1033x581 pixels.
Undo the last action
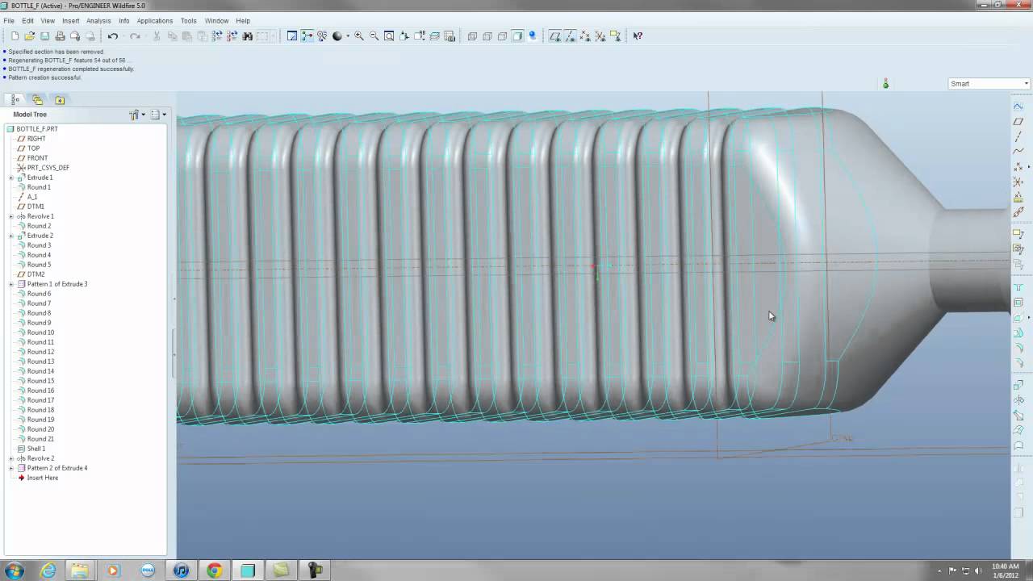(x=113, y=36)
